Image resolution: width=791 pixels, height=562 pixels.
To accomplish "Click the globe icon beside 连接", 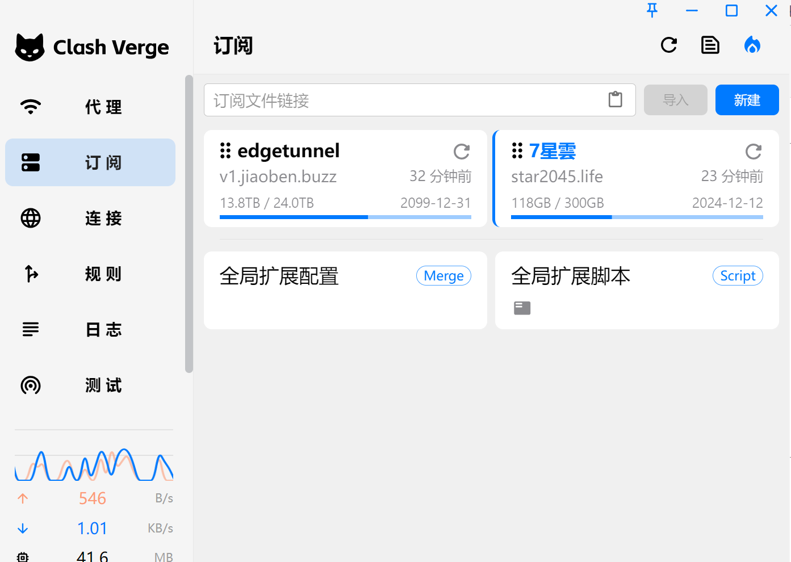I will click(x=31, y=218).
